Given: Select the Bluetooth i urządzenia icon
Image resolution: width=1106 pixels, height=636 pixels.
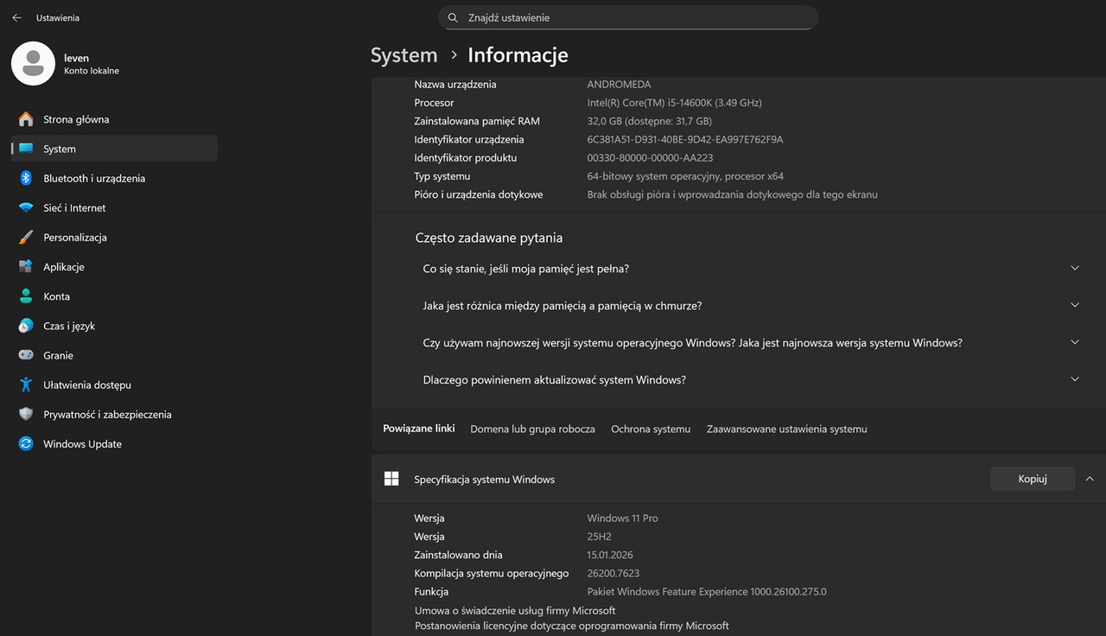Looking at the screenshot, I should pyautogui.click(x=26, y=178).
